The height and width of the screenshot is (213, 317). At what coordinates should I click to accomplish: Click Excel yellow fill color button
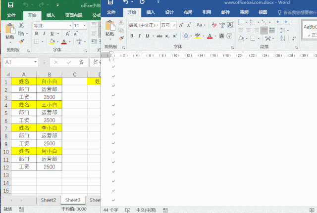coord(52,42)
